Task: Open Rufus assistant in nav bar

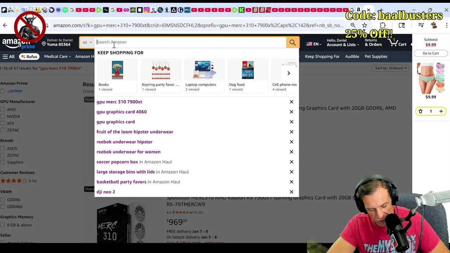Action: (29, 57)
